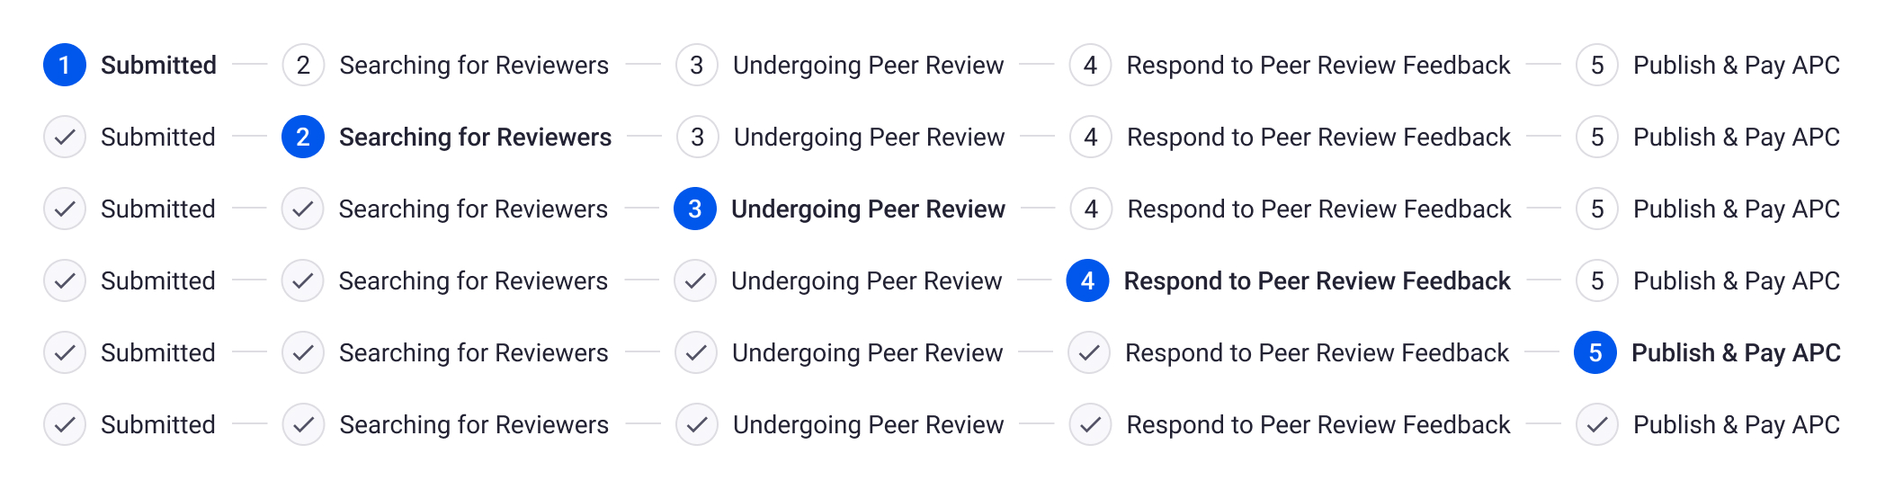Viewport: 1885px width, 489px height.
Task: Click Searching for Reviewers beside outlined number 2
Action: pyautogui.click(x=474, y=65)
